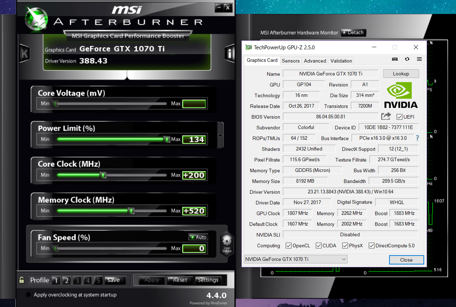Viewport: 456px width, 307px height.
Task: Toggle the UEFI checkbox
Action: (x=399, y=117)
